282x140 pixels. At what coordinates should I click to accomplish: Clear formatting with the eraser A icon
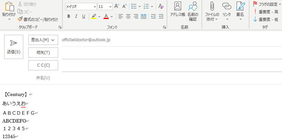click(x=161, y=6)
